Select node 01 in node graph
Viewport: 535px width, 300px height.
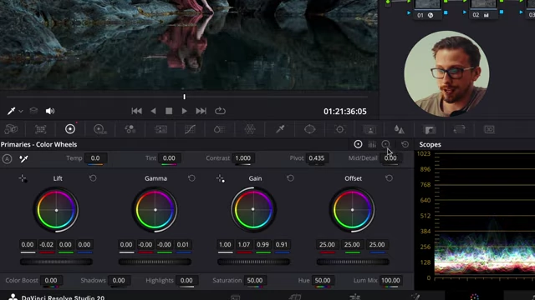tap(427, 9)
